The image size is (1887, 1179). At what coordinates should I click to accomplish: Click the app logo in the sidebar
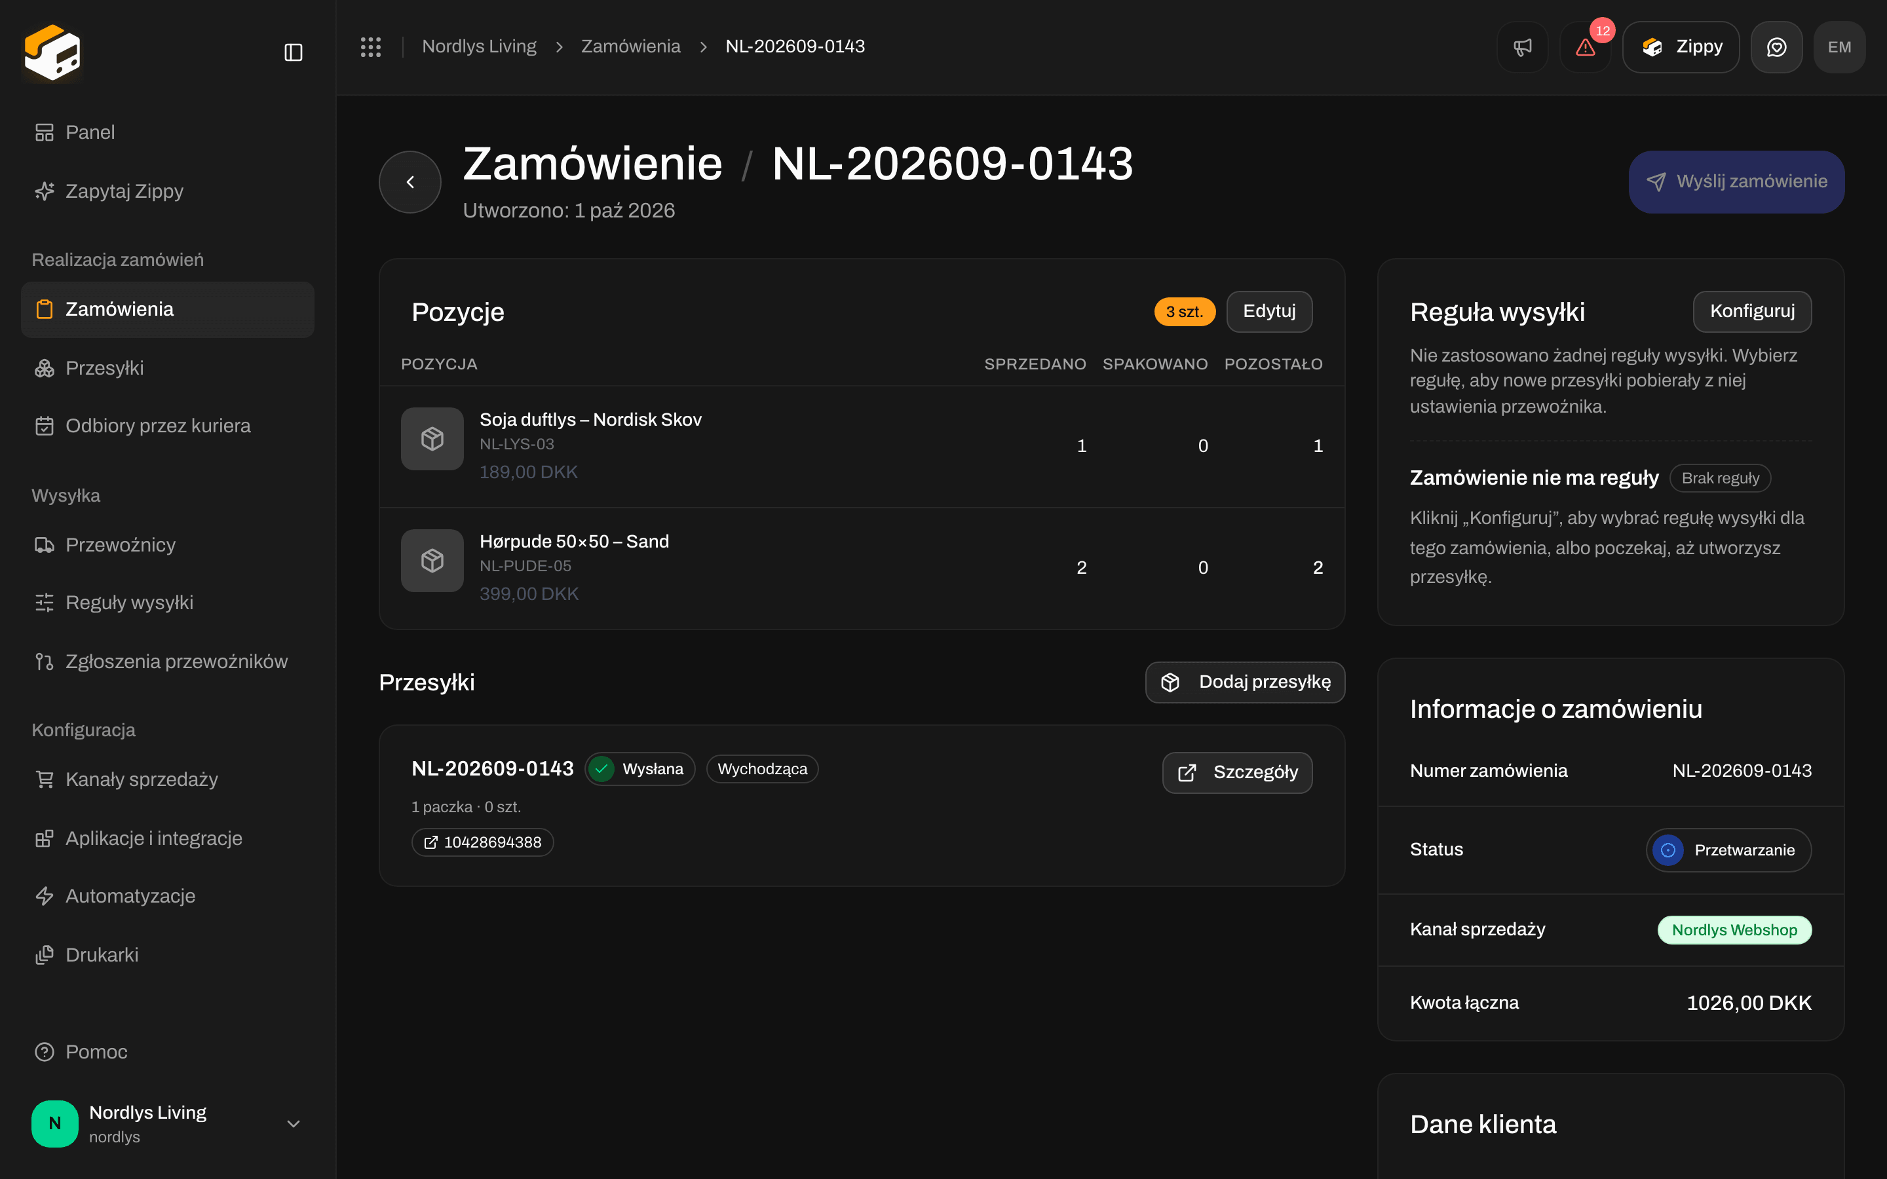[52, 52]
